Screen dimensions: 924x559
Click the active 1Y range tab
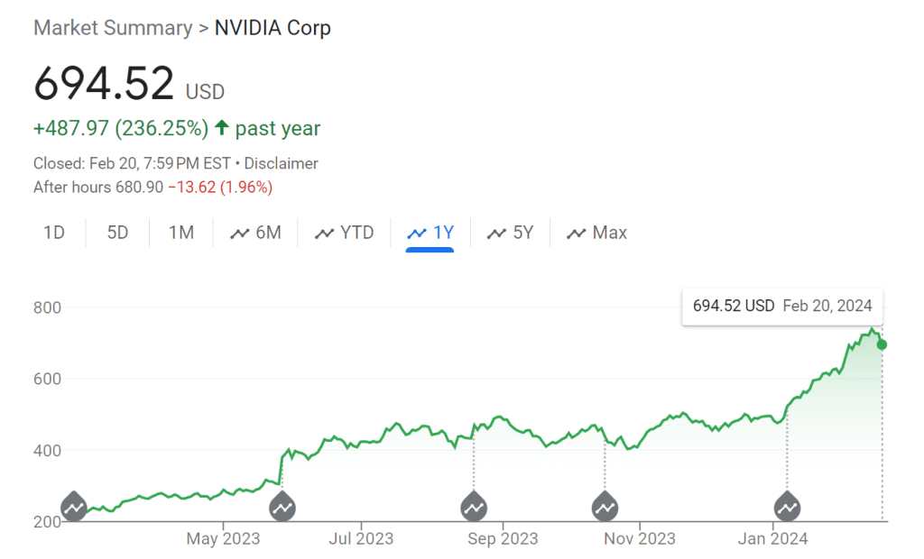tap(430, 233)
